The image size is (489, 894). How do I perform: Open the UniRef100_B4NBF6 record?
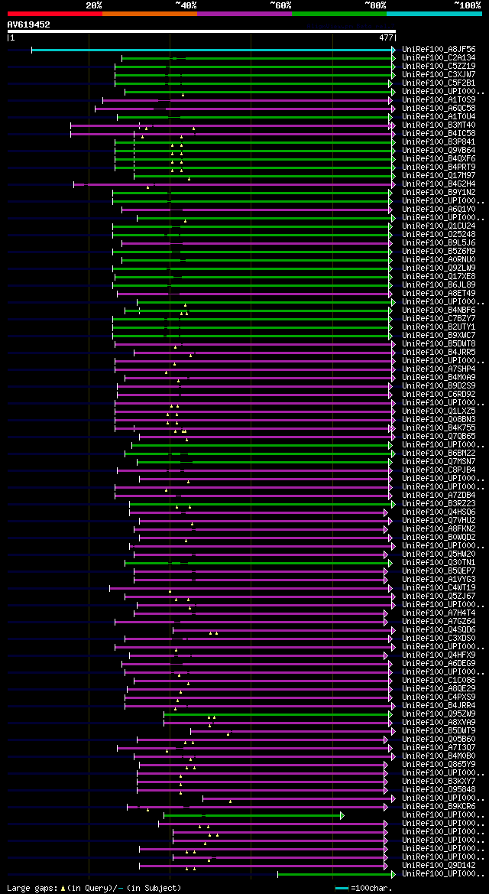[x=439, y=310]
